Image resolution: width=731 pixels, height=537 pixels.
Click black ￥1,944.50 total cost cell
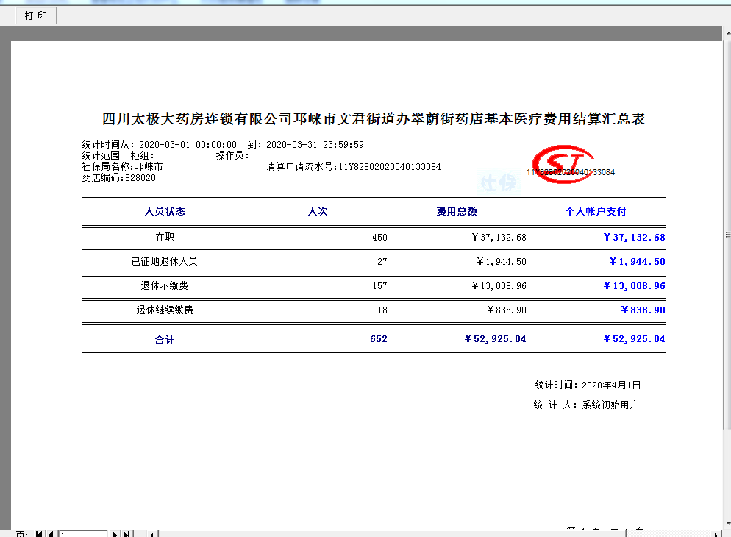(457, 261)
